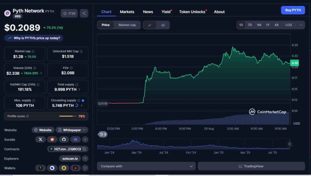Open the X (Twitter) social link

(40, 139)
